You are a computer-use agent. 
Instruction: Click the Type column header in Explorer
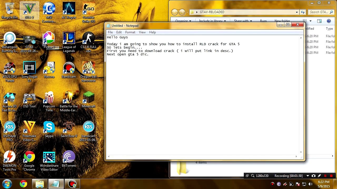pos(330,29)
